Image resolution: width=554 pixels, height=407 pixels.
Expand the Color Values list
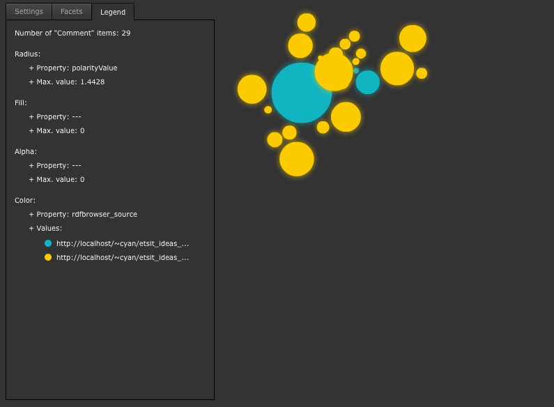(x=45, y=229)
